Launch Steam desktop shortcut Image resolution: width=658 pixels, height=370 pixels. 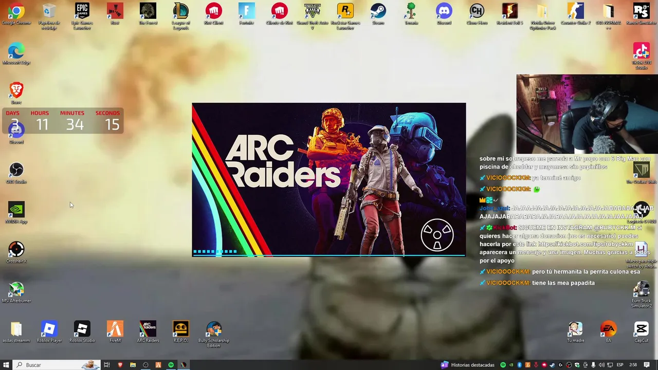coord(378,14)
